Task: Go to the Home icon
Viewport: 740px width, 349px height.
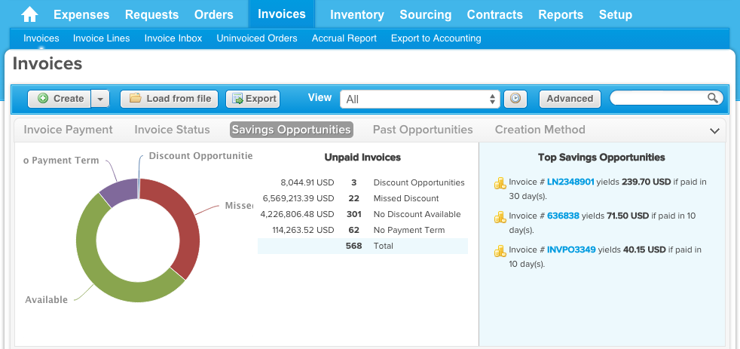Action: click(29, 14)
